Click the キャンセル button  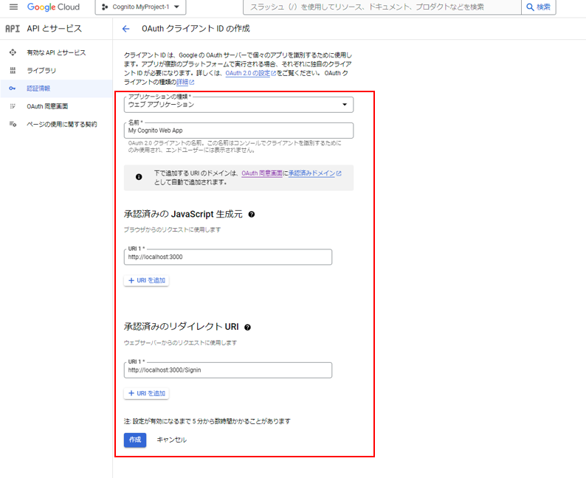pyautogui.click(x=171, y=440)
